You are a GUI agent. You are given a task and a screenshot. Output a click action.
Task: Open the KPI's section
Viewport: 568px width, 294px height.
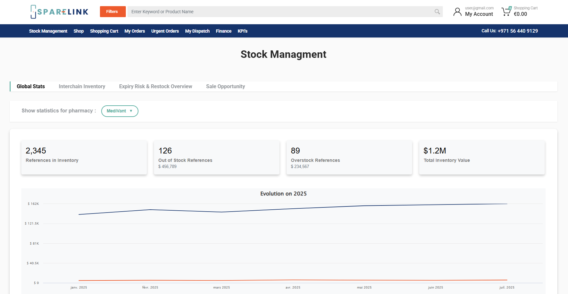pyautogui.click(x=242, y=31)
